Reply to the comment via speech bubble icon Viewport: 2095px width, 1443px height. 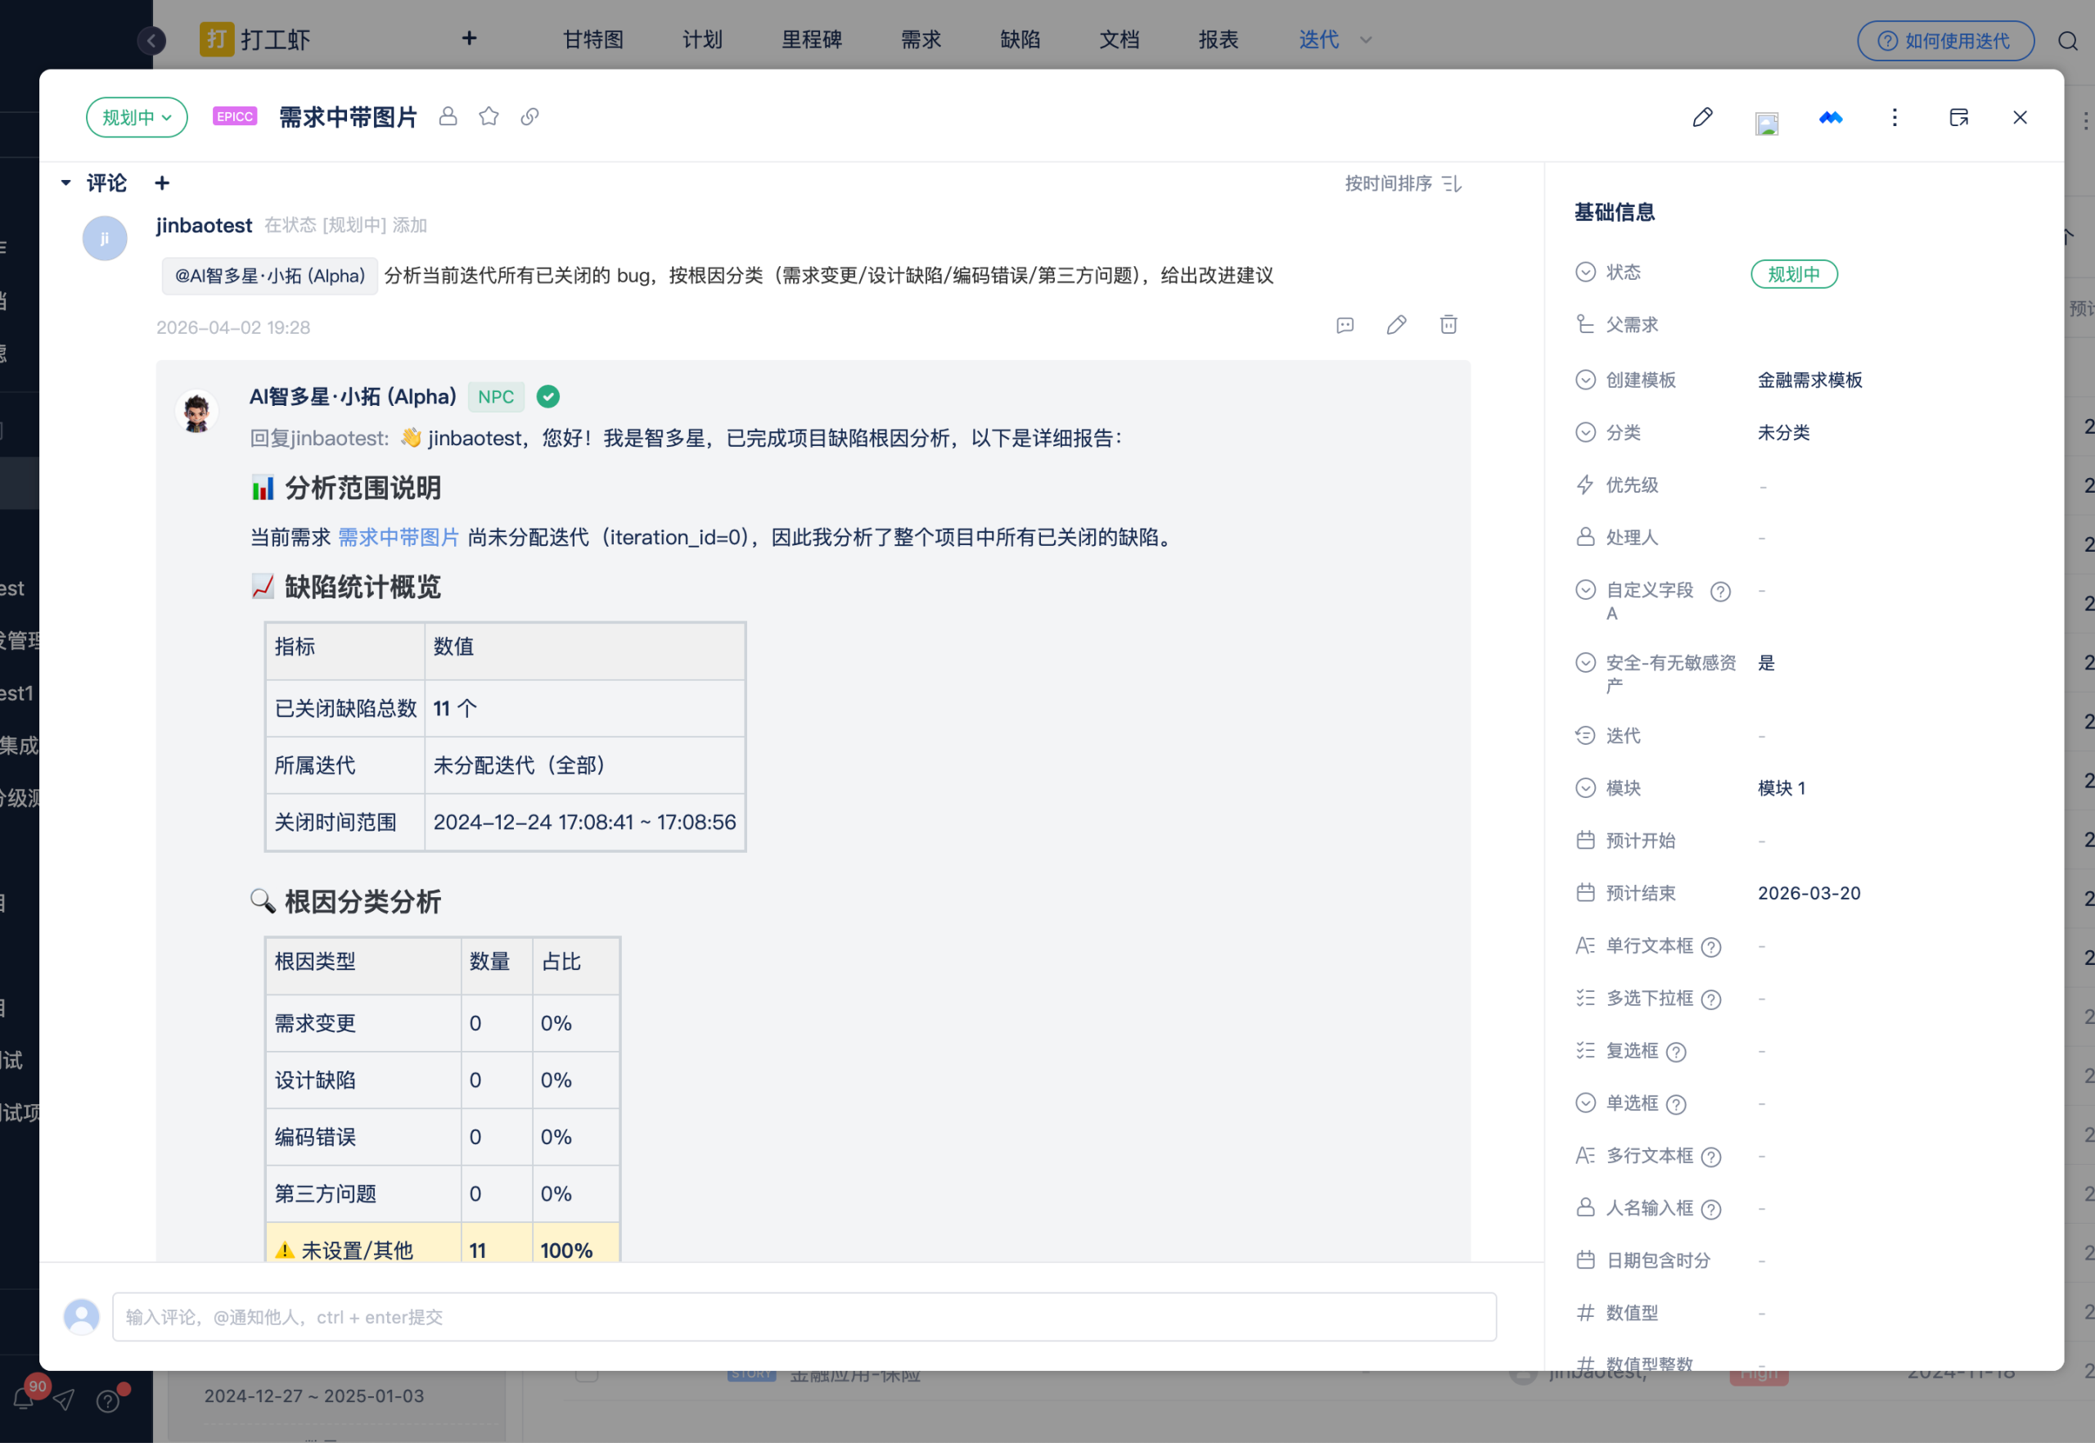coord(1345,326)
